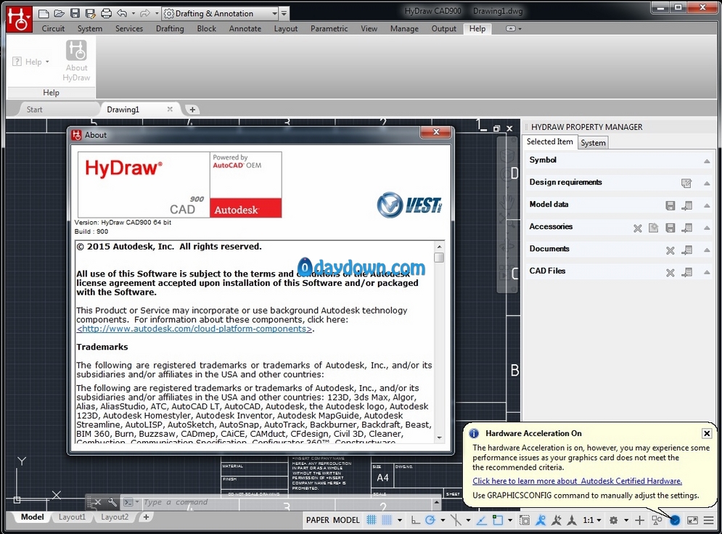The height and width of the screenshot is (534, 722).
Task: Add a new layout with plus button
Action: 146,517
